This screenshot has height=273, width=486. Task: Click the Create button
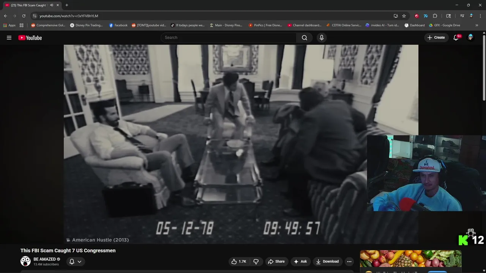click(x=436, y=38)
